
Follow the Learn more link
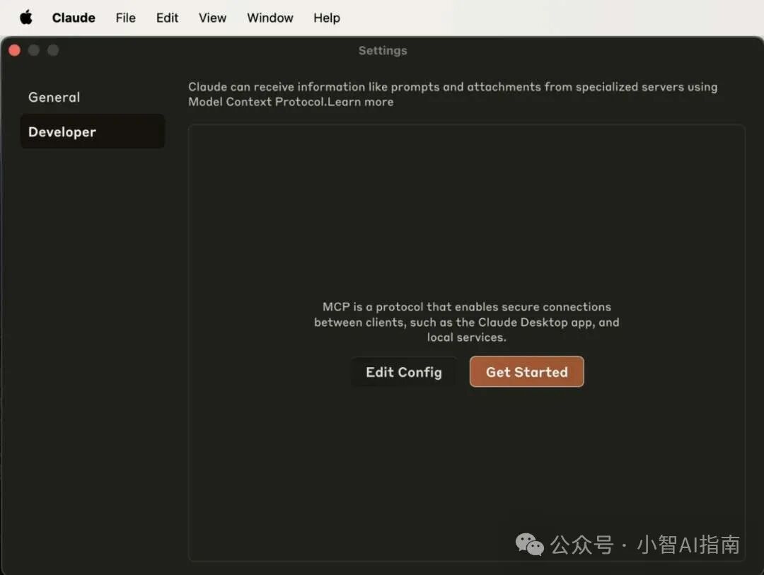[361, 102]
